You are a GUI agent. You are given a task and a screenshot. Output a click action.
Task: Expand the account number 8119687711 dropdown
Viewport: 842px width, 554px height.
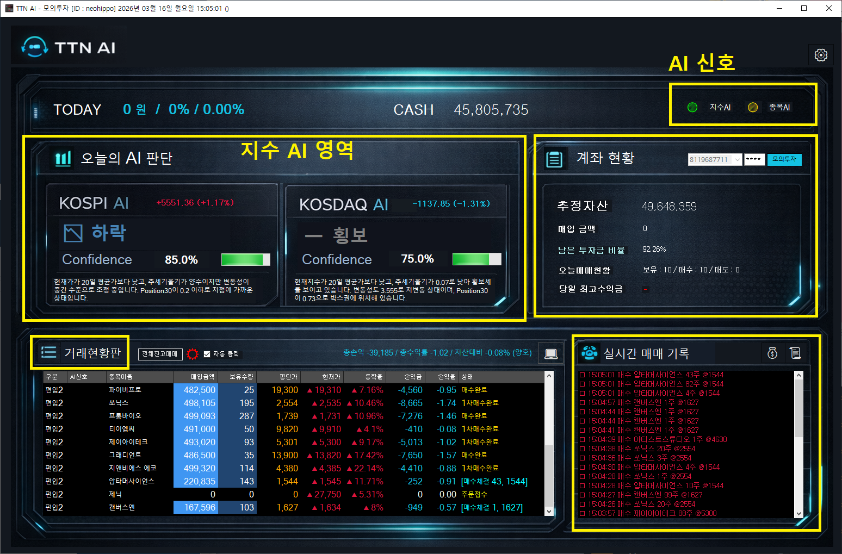coord(737,159)
